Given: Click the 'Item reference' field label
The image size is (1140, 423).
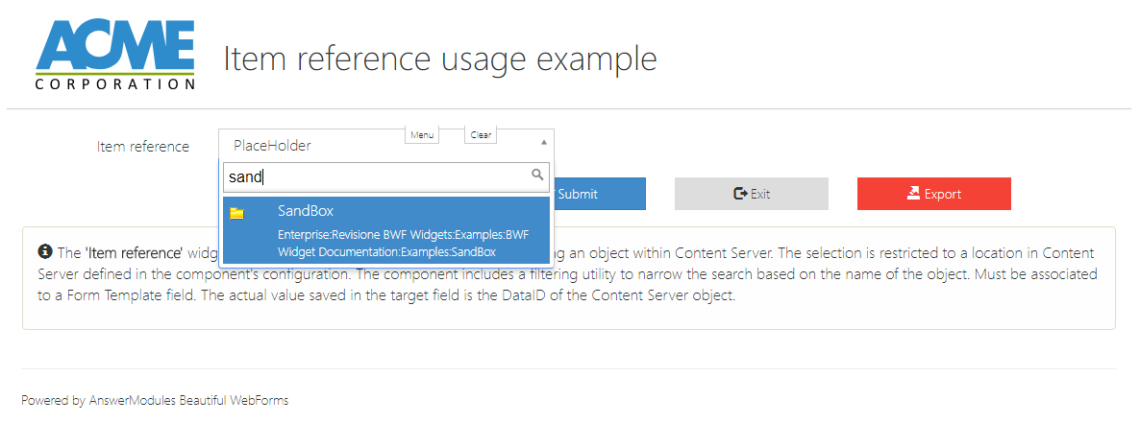Looking at the screenshot, I should [x=142, y=147].
